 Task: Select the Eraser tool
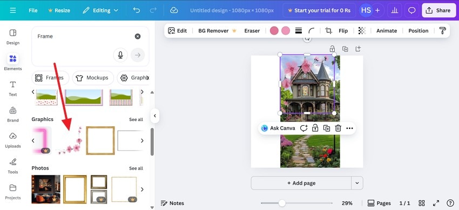click(x=252, y=31)
